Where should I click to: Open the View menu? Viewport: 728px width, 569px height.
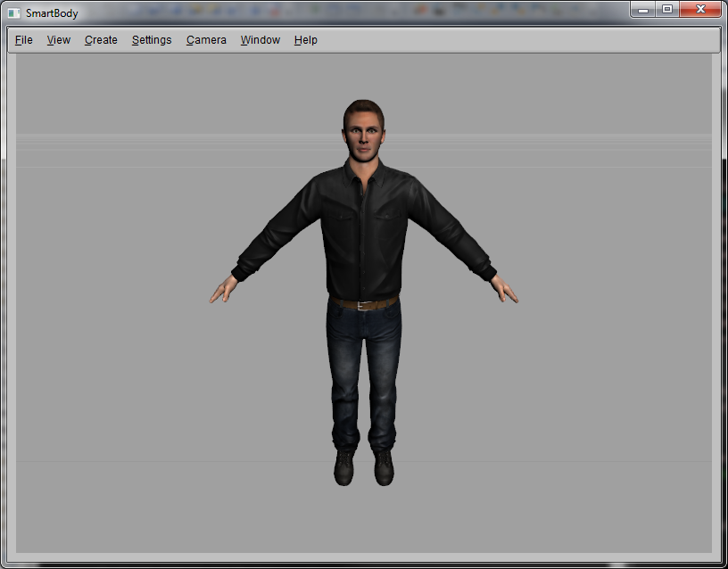coord(59,40)
